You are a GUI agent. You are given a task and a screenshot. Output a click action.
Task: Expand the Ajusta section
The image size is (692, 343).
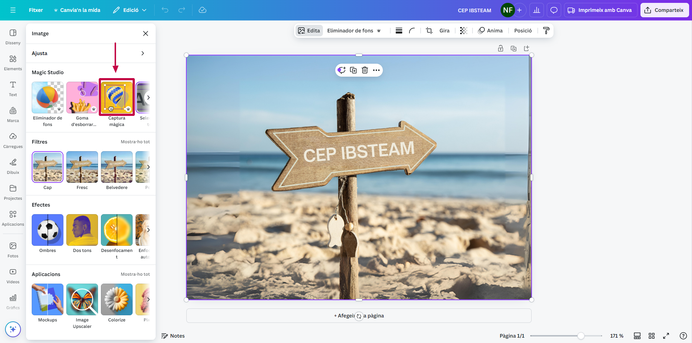coord(143,53)
